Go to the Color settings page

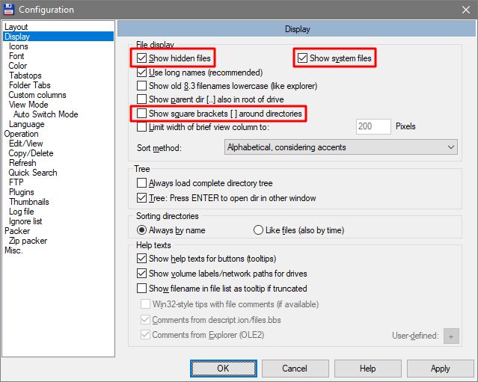[18, 66]
